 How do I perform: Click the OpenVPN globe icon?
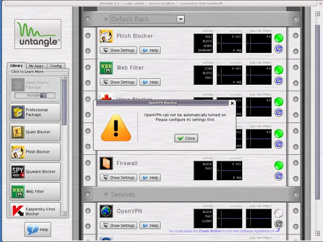pyautogui.click(x=106, y=211)
